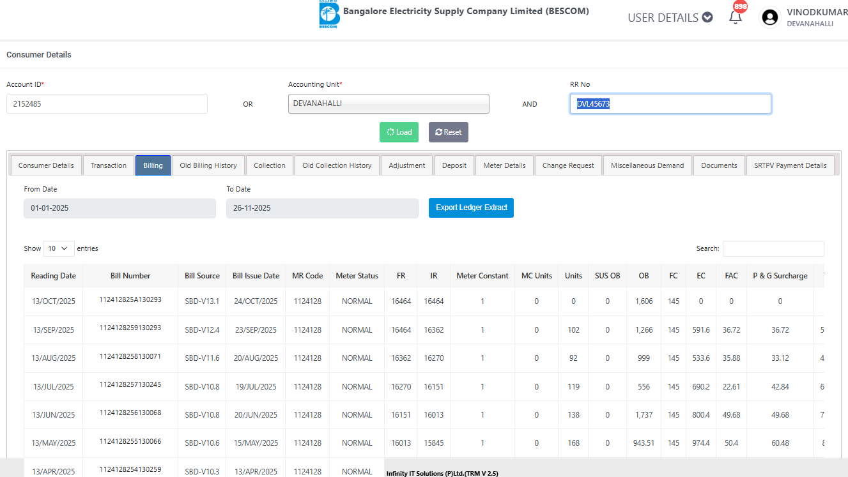Click Export Ledger Extract button
The width and height of the screenshot is (848, 477).
(471, 208)
